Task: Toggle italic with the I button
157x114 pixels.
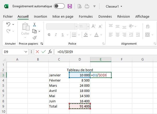Action: point(56,35)
